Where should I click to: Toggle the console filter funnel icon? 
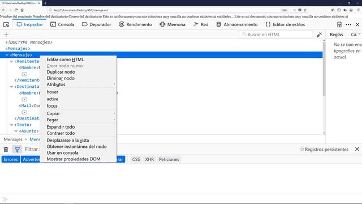click(x=18, y=150)
